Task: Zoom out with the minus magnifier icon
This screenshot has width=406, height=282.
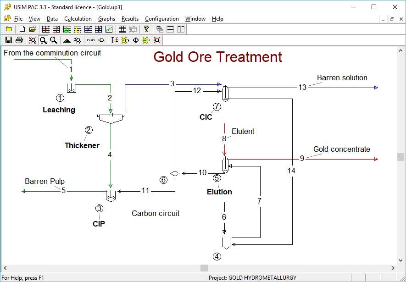Action: pyautogui.click(x=43, y=40)
